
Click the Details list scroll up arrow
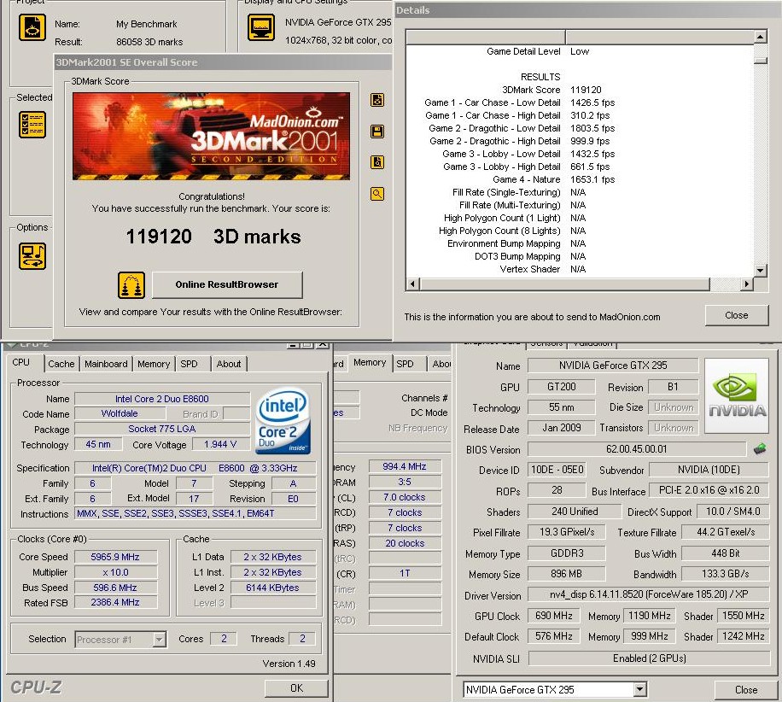coord(760,37)
